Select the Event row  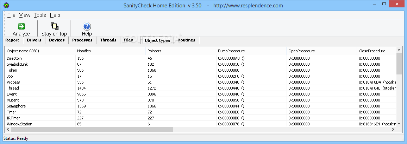pos(201,94)
